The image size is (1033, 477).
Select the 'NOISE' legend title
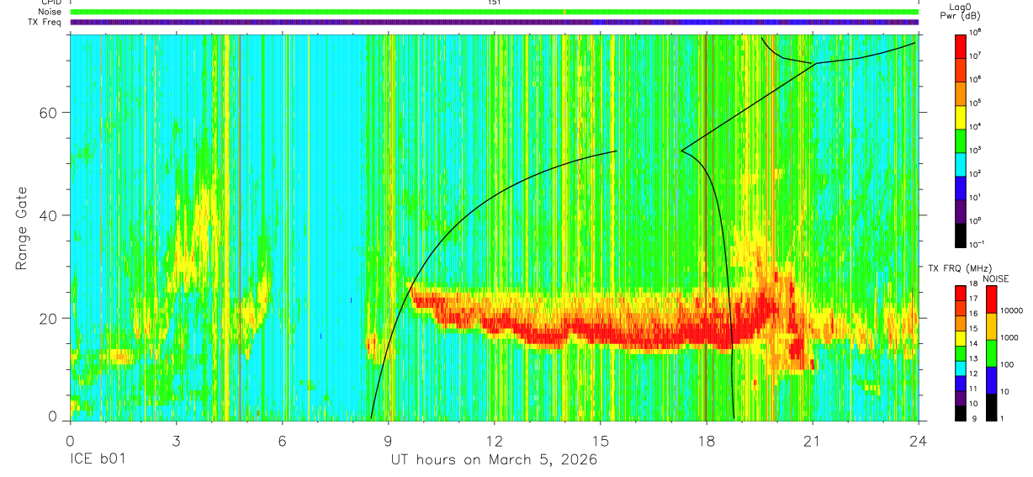pyautogui.click(x=996, y=278)
